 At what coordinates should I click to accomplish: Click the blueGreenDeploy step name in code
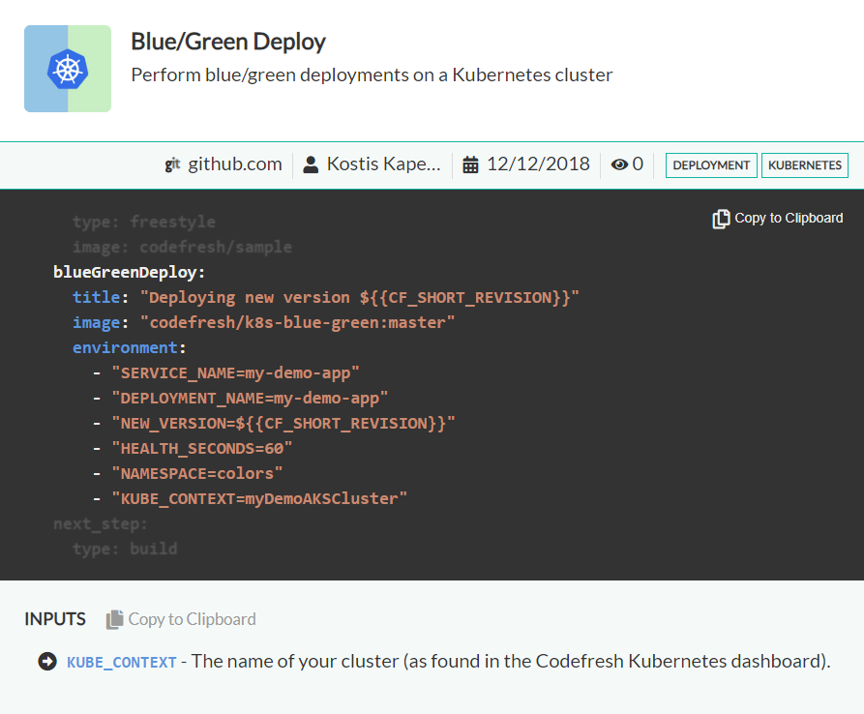pos(129,272)
